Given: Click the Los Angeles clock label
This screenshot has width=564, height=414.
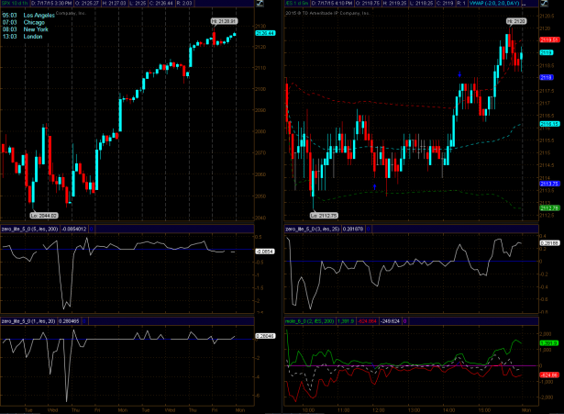Looking at the screenshot, I should [x=39, y=15].
